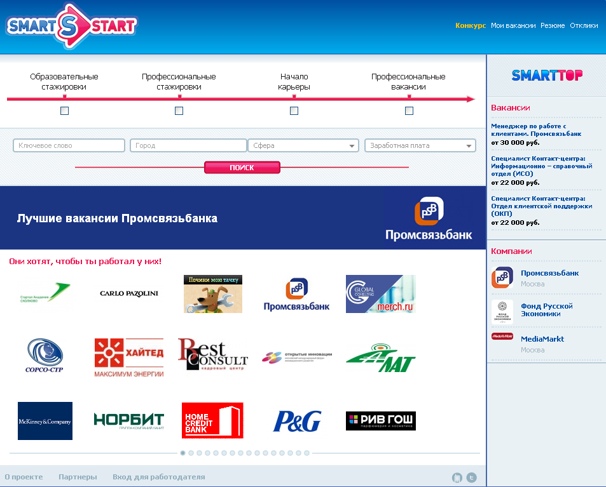Open the Carlo Pazolini company logo
Image resolution: width=606 pixels, height=487 pixels.
pyautogui.click(x=129, y=294)
